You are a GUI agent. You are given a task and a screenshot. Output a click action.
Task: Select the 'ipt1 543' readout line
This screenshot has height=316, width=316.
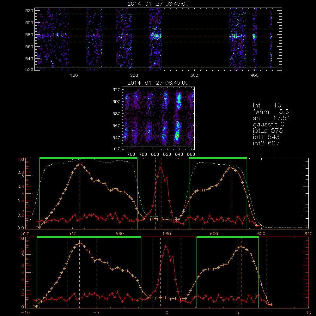pos(266,137)
